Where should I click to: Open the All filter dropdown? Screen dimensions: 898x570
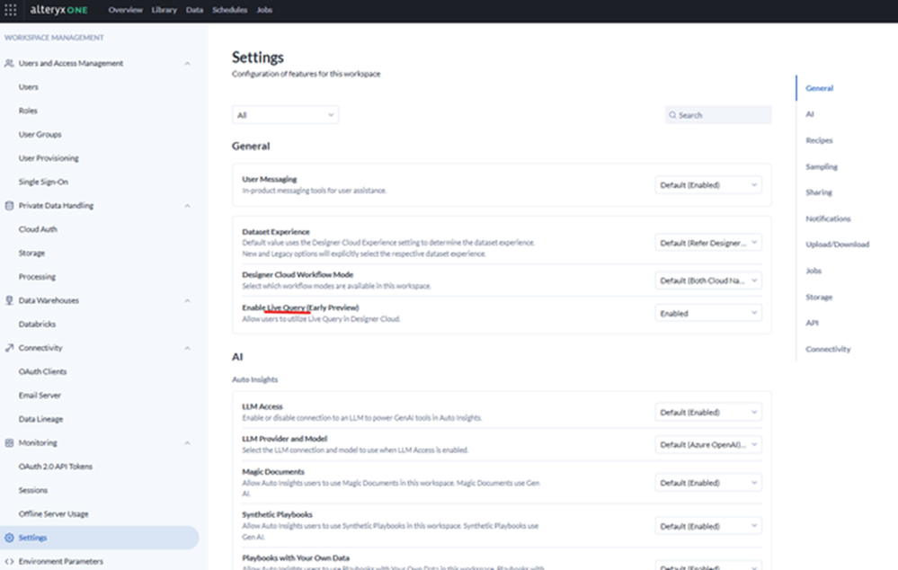(x=285, y=115)
